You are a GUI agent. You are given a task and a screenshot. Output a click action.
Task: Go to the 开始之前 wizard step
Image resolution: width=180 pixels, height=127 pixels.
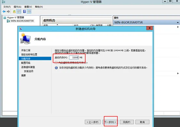coord(26,50)
